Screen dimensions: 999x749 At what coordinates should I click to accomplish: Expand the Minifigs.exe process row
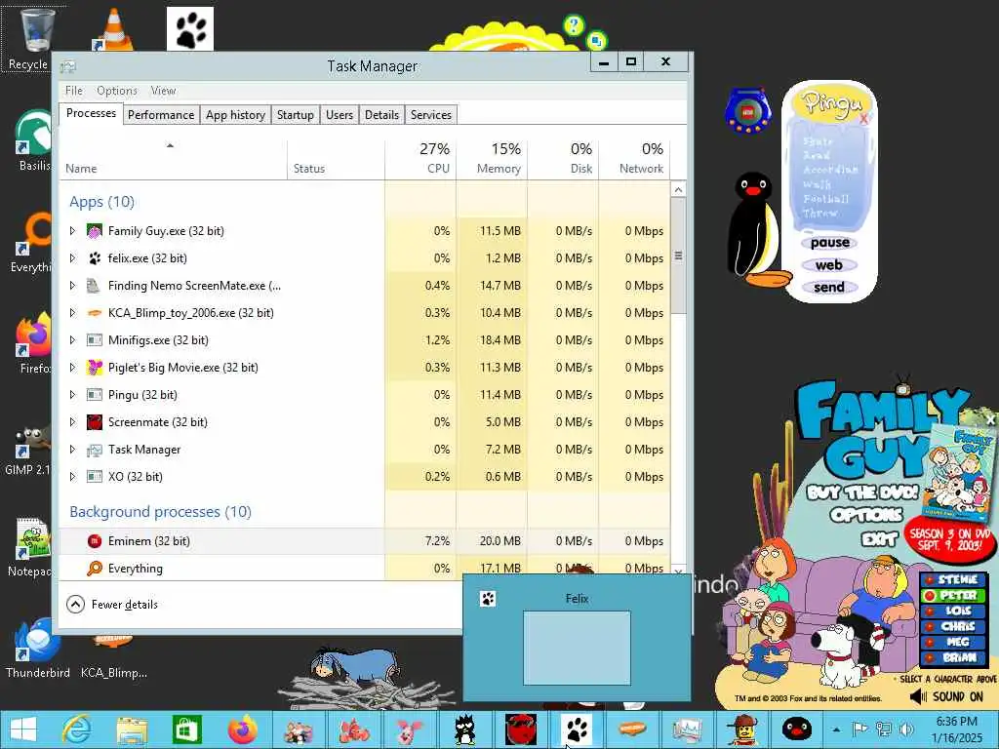pyautogui.click(x=72, y=340)
